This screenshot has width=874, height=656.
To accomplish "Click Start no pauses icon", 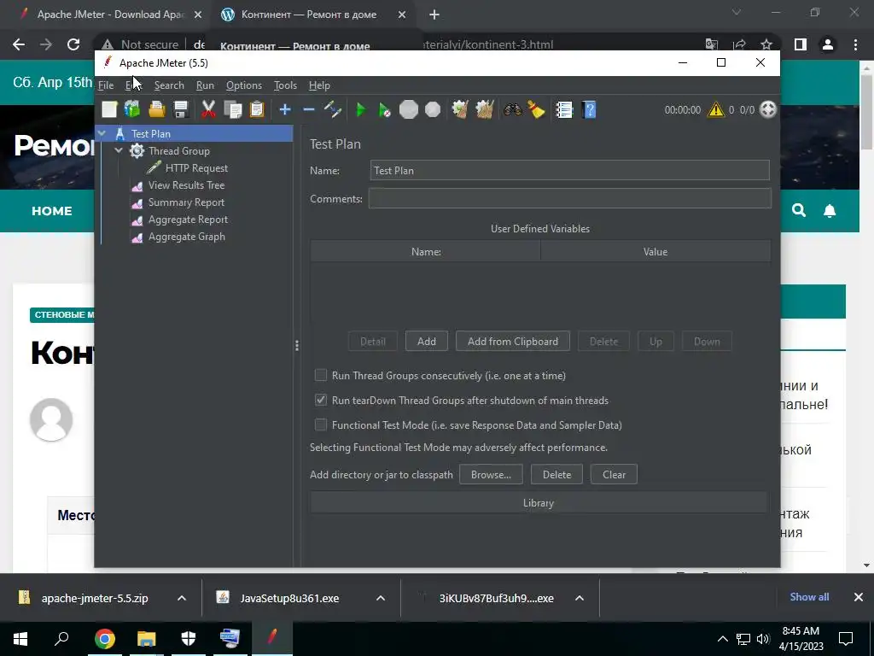I will tap(385, 109).
